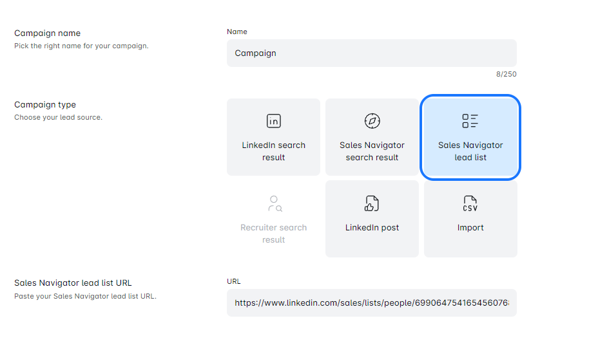Image resolution: width=598 pixels, height=363 pixels.
Task: Click the 'URL' label above the field
Action: pyautogui.click(x=233, y=282)
